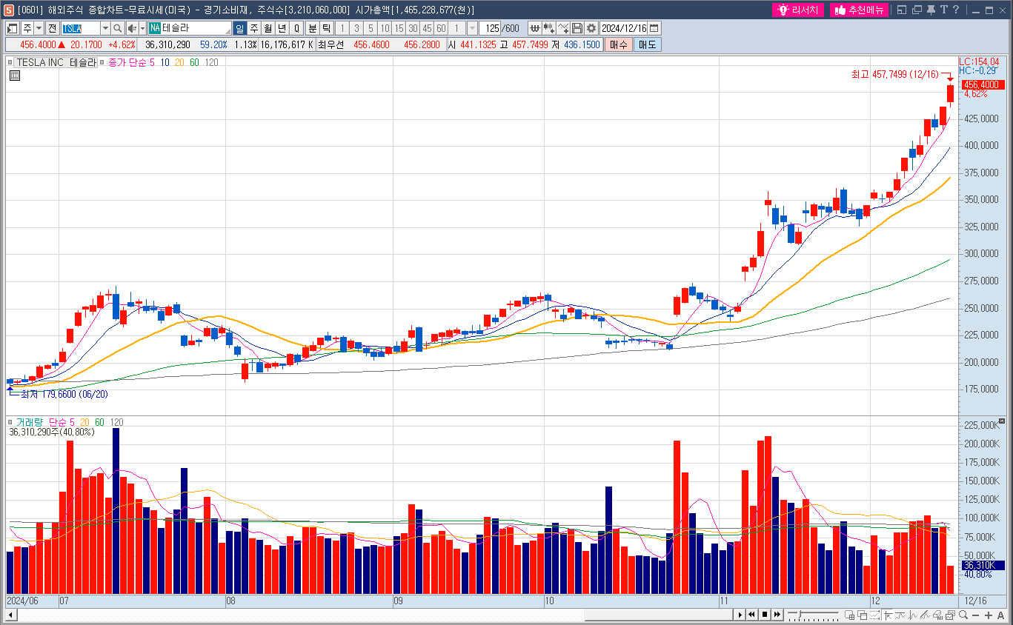Screen dimensions: 1013x625
Task: Click the save chart floppy icon
Action: click(x=577, y=28)
